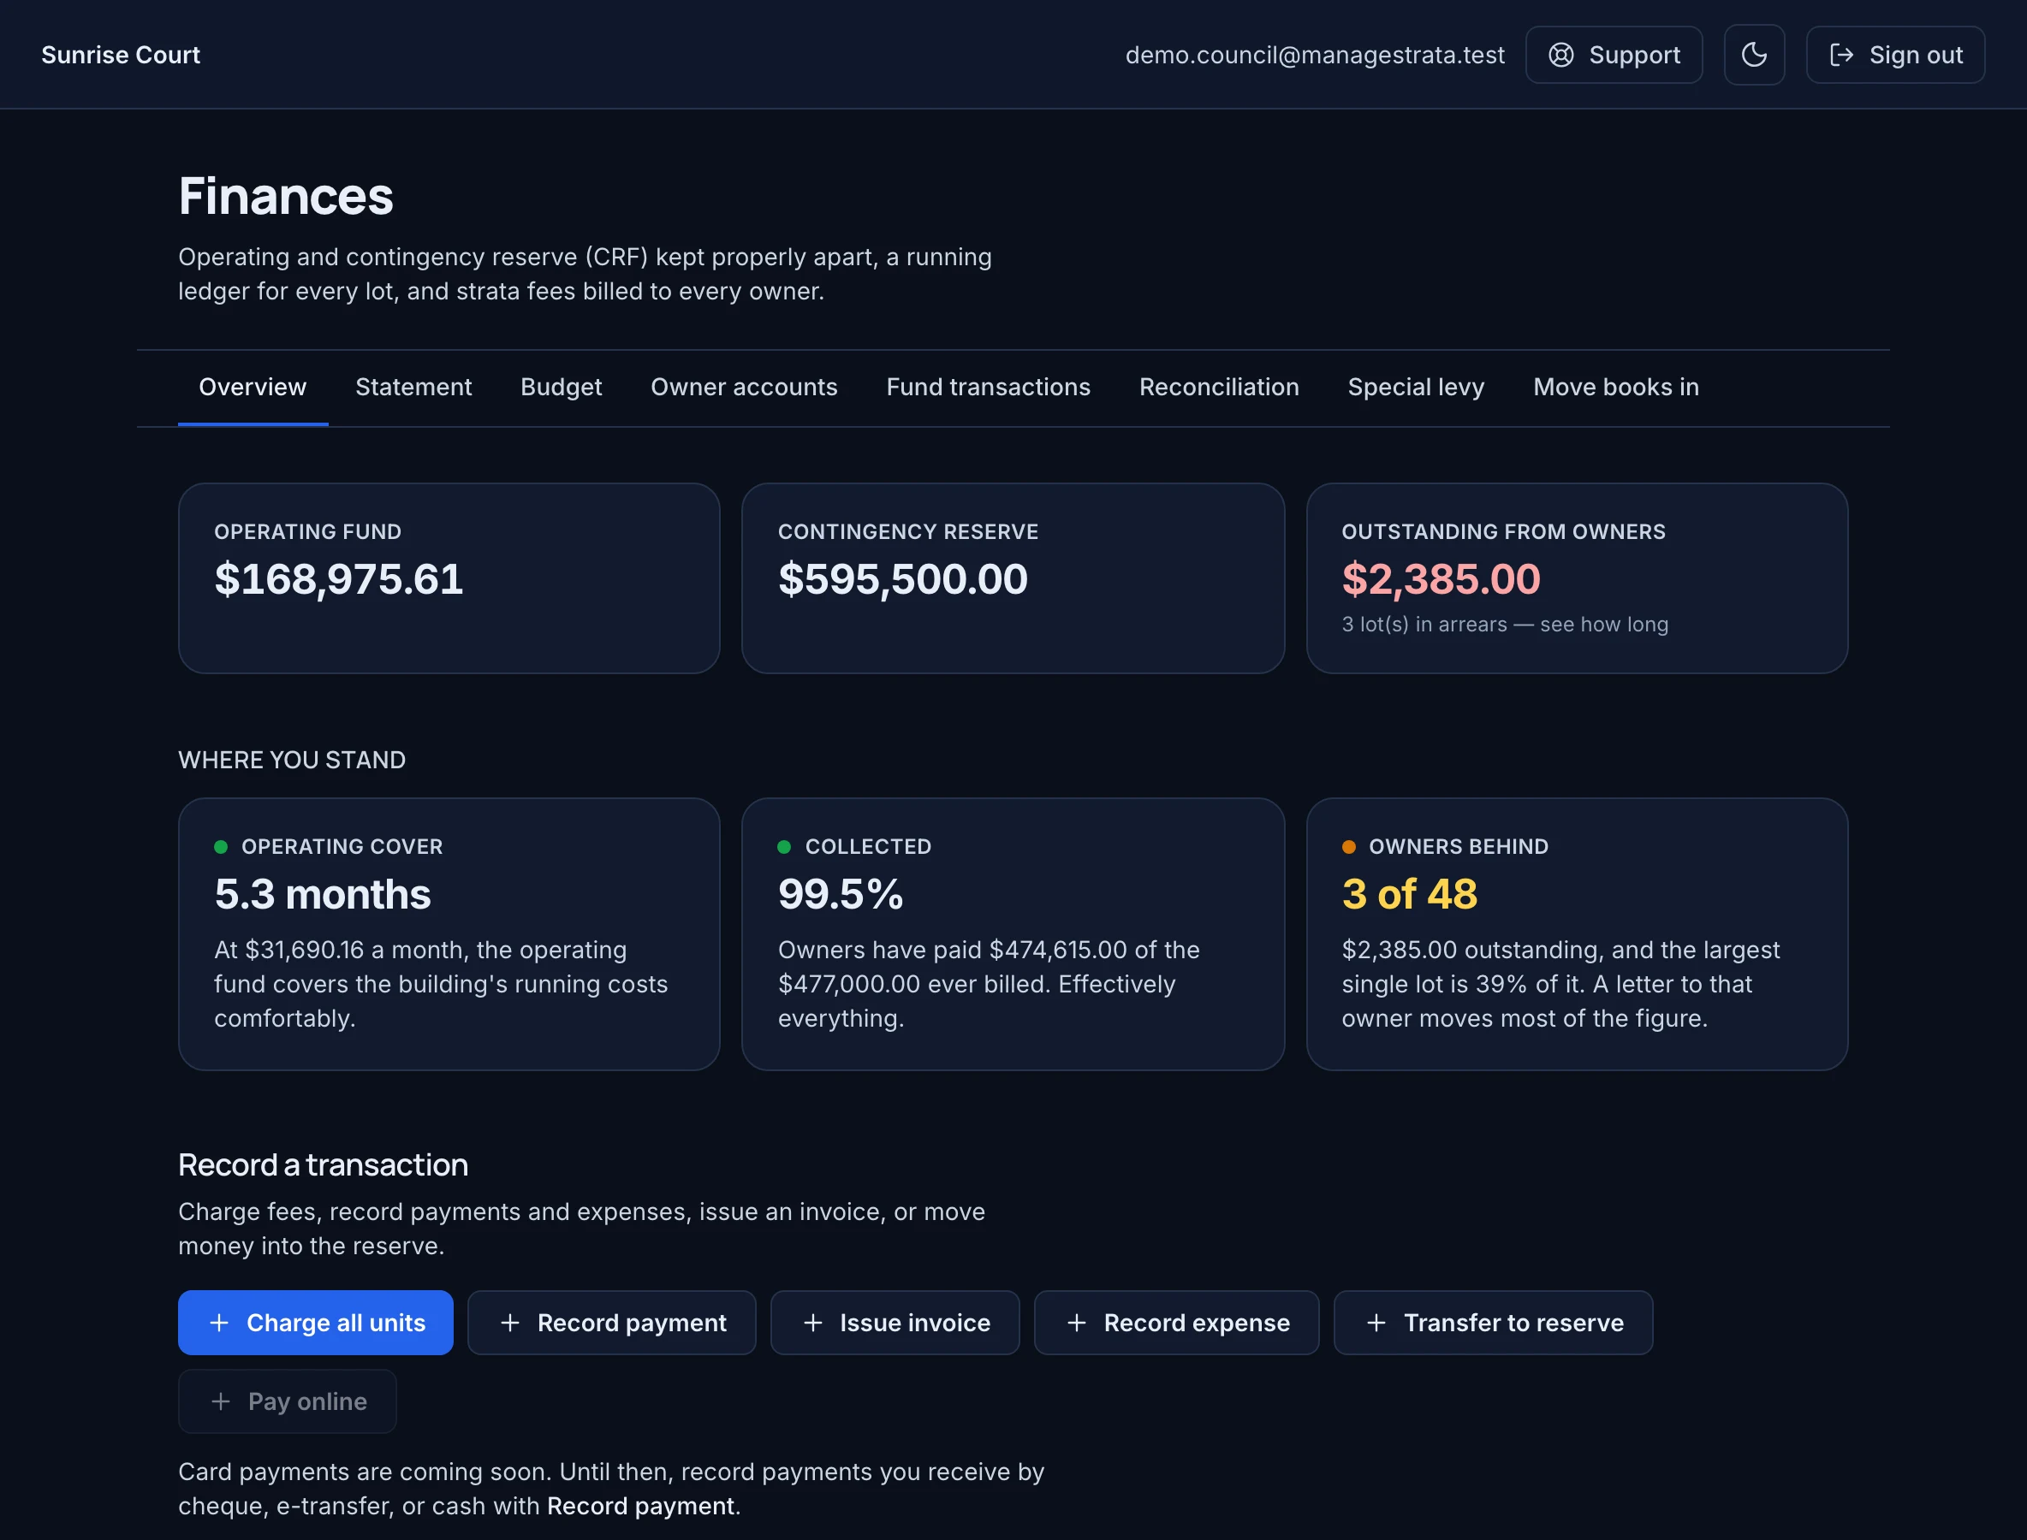The image size is (2027, 1540).
Task: Open the Outstanding From Owners card
Action: click(1577, 578)
